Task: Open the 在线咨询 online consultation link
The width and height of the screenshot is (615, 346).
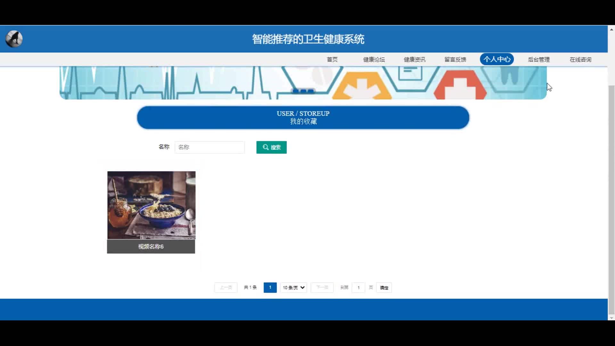Action: (580, 60)
